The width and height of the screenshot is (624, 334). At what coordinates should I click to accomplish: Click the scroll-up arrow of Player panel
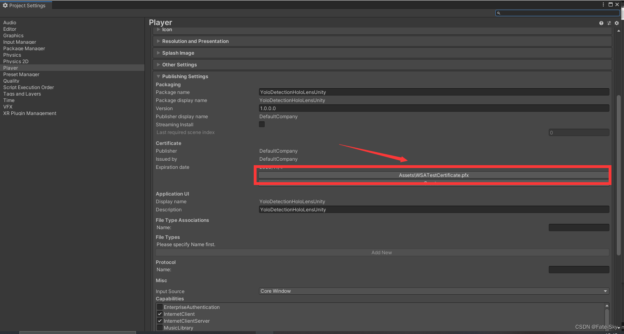[618, 31]
